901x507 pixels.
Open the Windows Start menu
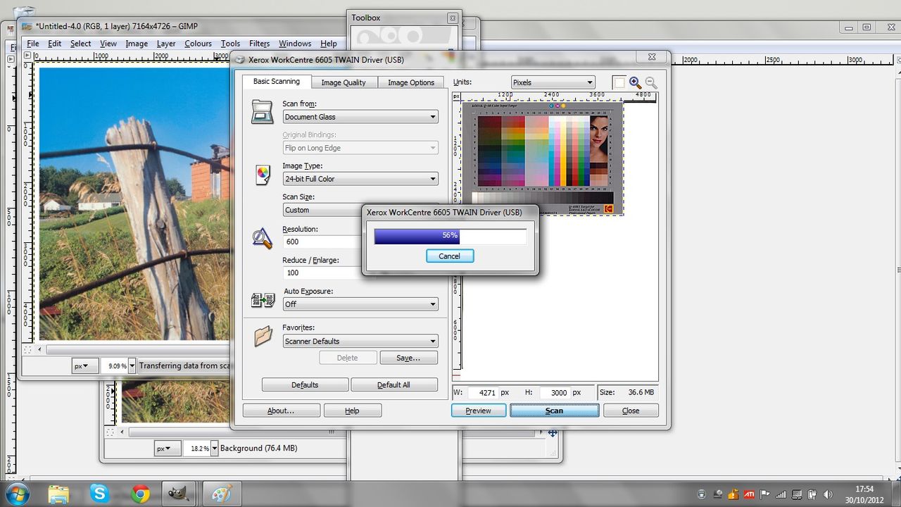pyautogui.click(x=16, y=494)
